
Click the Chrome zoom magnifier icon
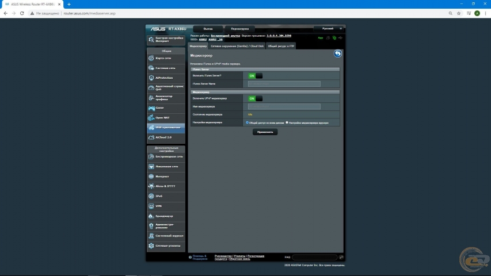450,13
